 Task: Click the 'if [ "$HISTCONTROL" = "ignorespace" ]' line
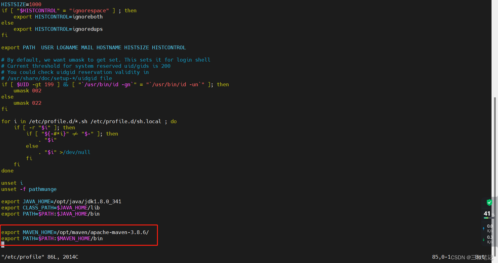(x=69, y=10)
